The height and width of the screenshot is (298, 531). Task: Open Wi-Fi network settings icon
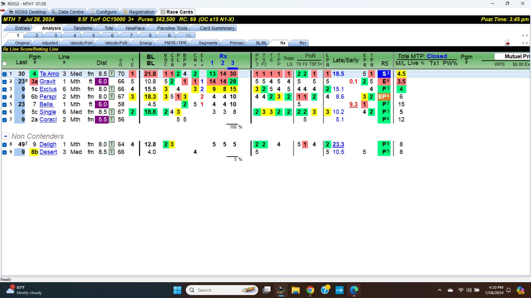click(461, 290)
